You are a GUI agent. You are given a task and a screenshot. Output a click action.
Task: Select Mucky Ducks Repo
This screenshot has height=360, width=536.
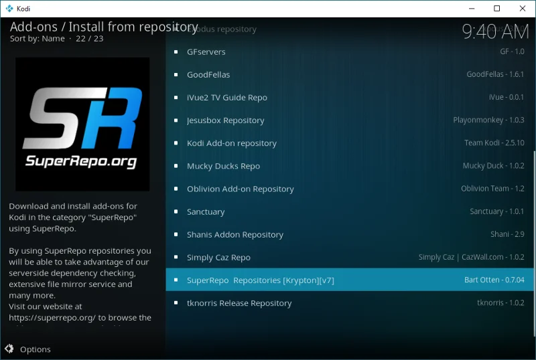(x=350, y=167)
